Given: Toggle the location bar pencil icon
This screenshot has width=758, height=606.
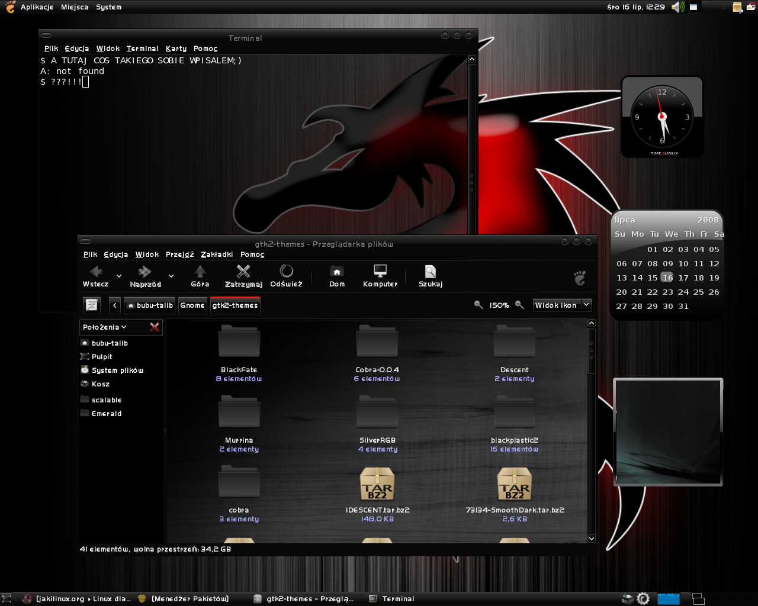Looking at the screenshot, I should coord(91,304).
